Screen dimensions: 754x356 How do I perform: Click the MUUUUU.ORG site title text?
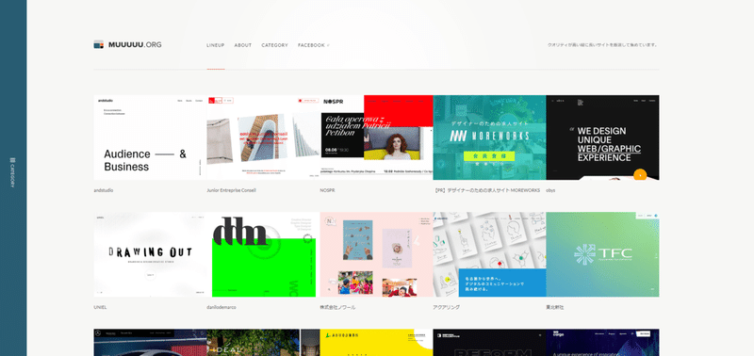135,44
